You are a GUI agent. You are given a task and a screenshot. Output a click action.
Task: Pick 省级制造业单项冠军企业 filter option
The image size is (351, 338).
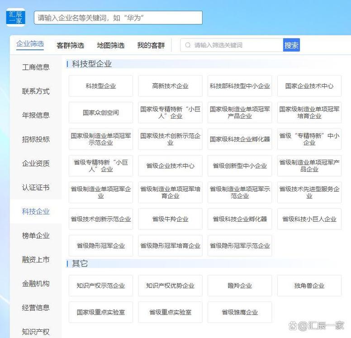click(x=101, y=192)
